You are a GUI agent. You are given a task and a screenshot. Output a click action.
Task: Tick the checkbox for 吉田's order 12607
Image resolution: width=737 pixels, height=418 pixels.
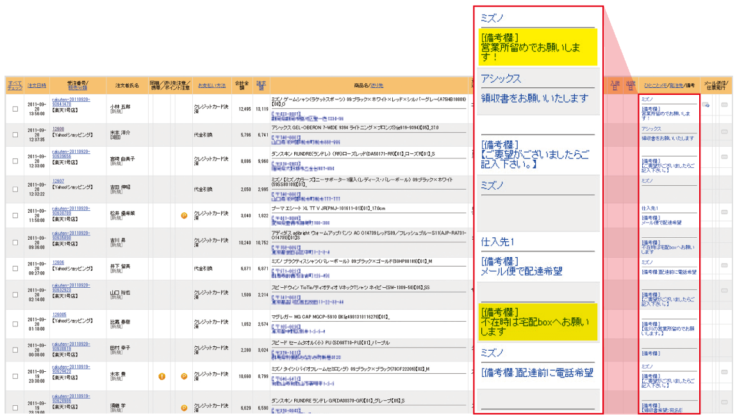[15, 189]
